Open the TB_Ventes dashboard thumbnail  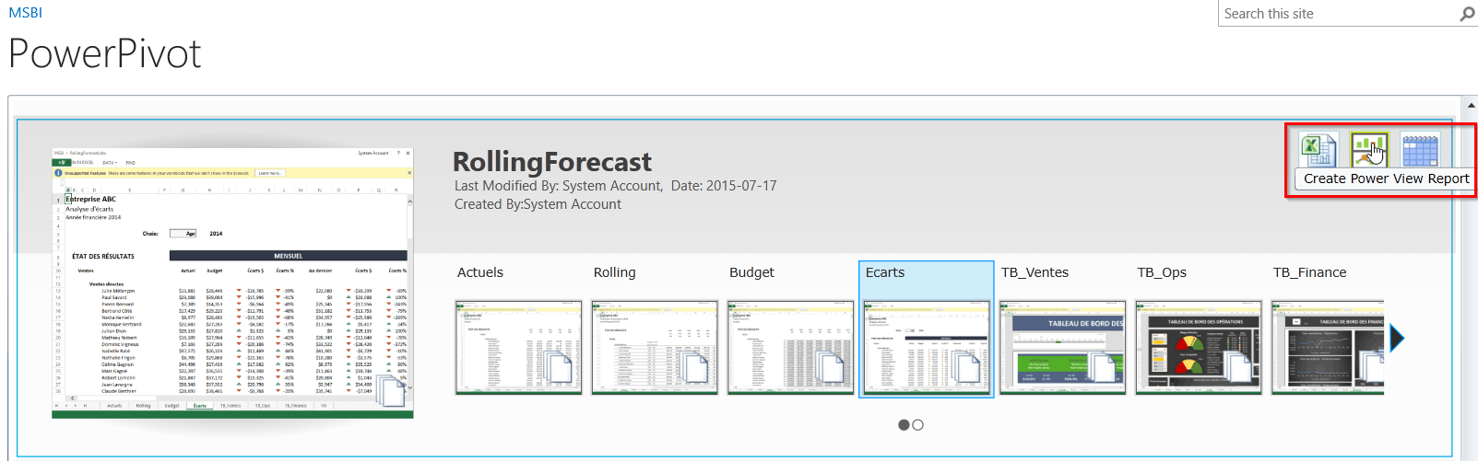[1062, 347]
